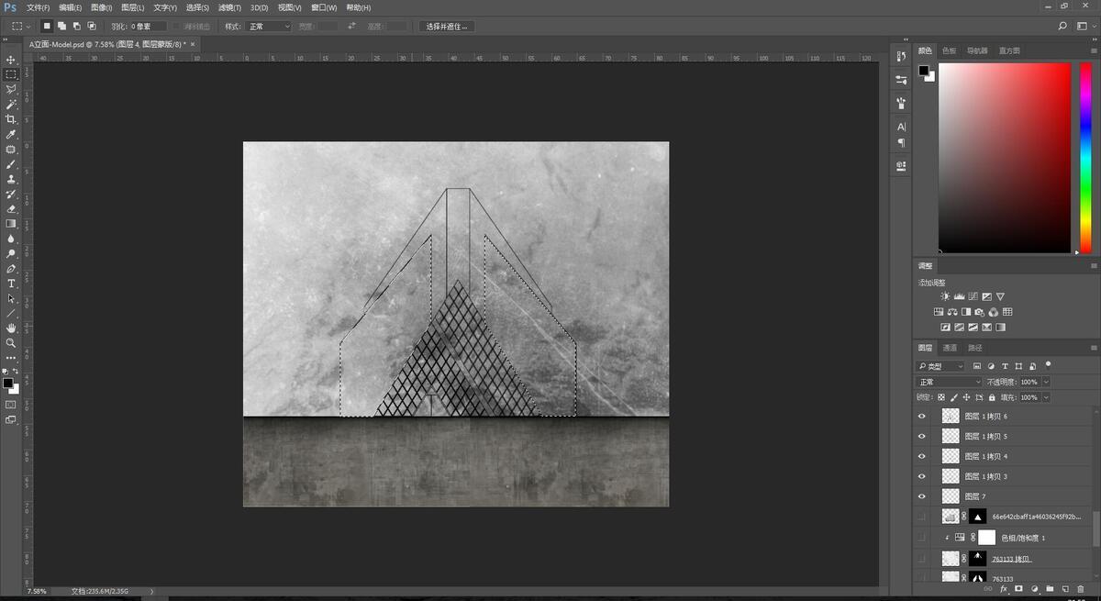The width and height of the screenshot is (1101, 601).
Task: Select the Zoom tool
Action: coord(11,342)
